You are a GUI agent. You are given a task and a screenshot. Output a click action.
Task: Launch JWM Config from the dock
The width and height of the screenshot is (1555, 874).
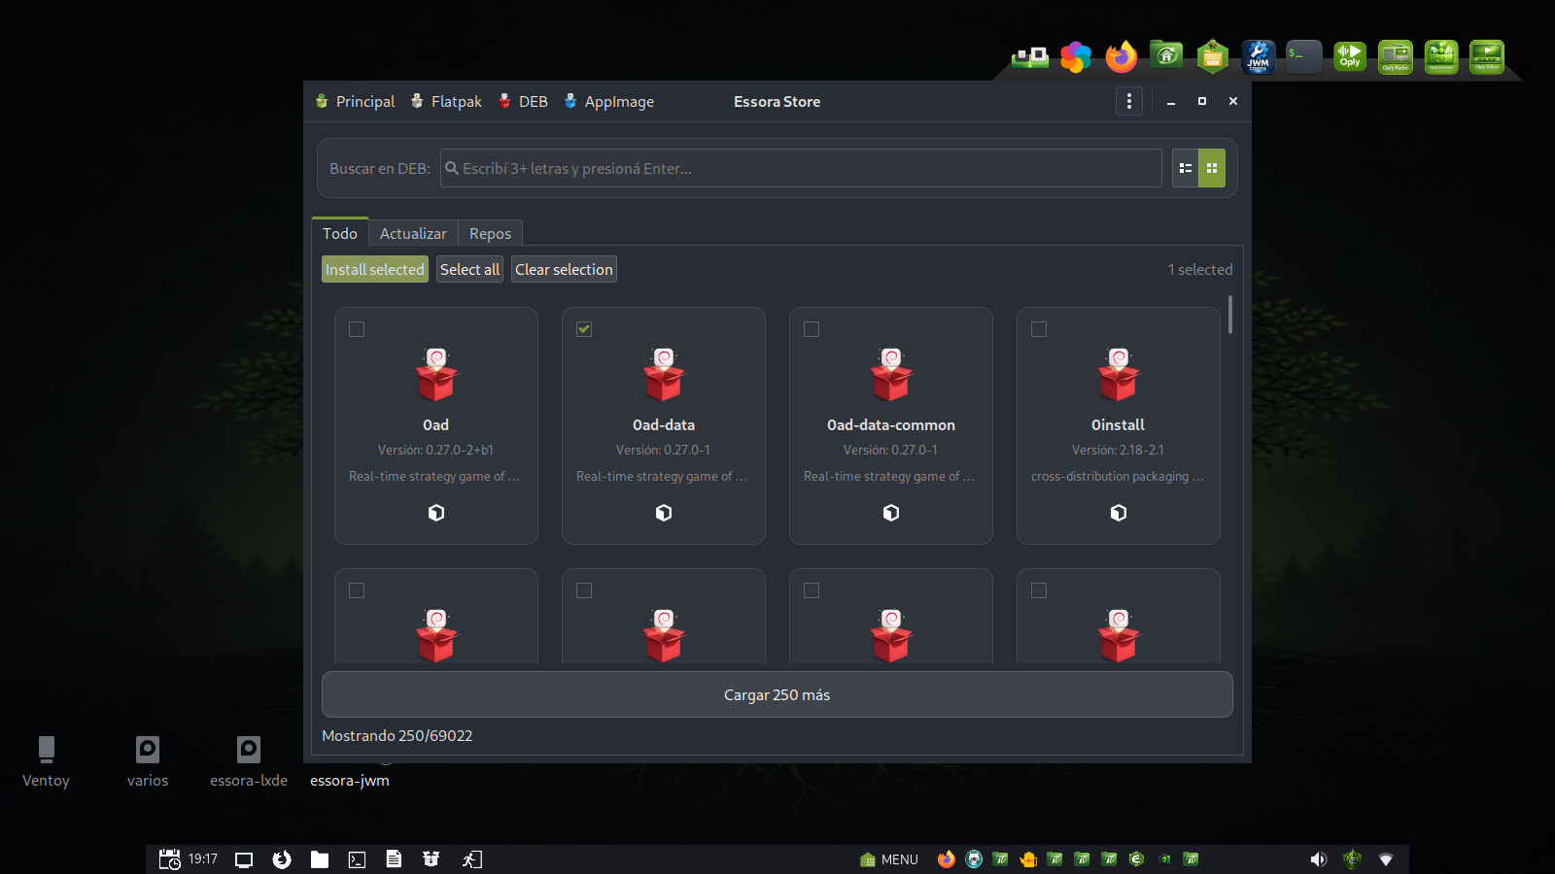tap(1259, 57)
